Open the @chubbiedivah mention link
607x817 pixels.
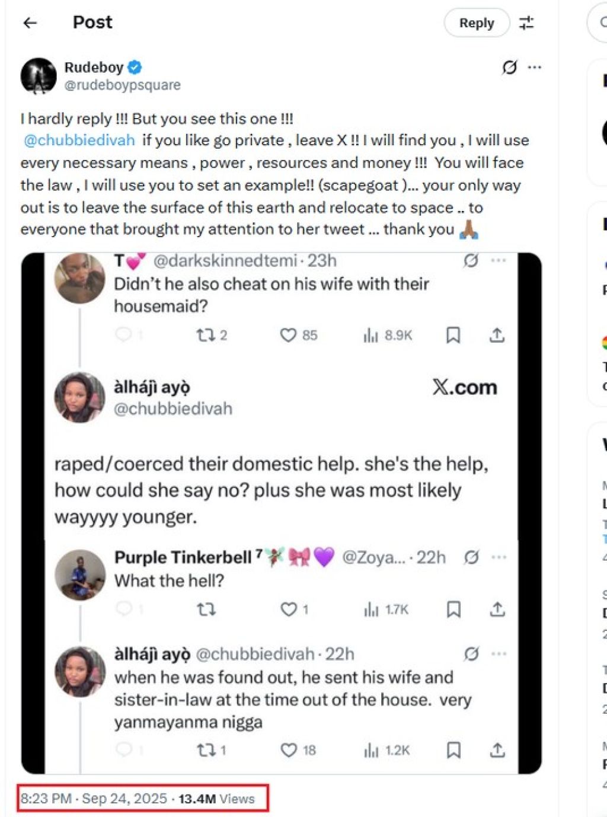coord(79,141)
